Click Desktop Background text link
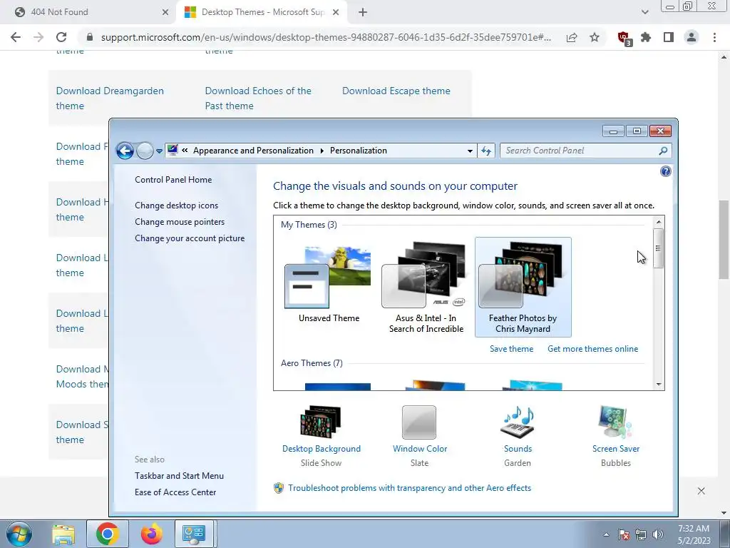The height and width of the screenshot is (548, 730). pos(322,448)
